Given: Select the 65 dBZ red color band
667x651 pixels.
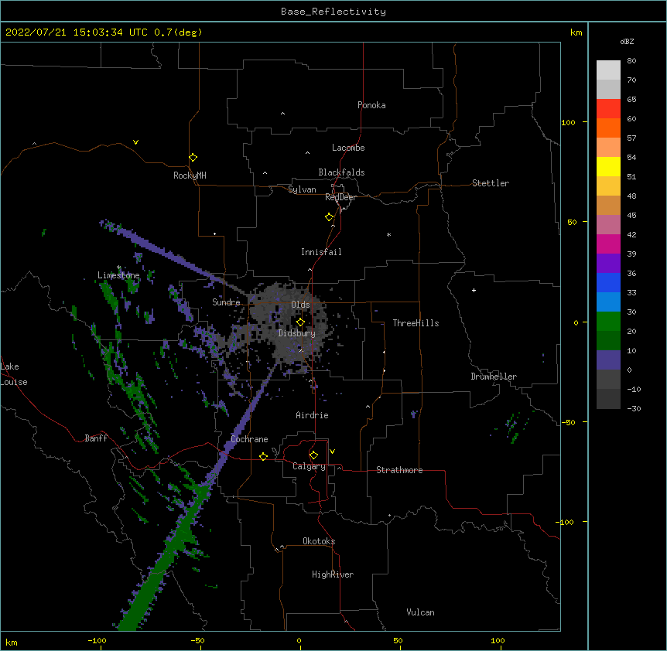Looking at the screenshot, I should (608, 109).
